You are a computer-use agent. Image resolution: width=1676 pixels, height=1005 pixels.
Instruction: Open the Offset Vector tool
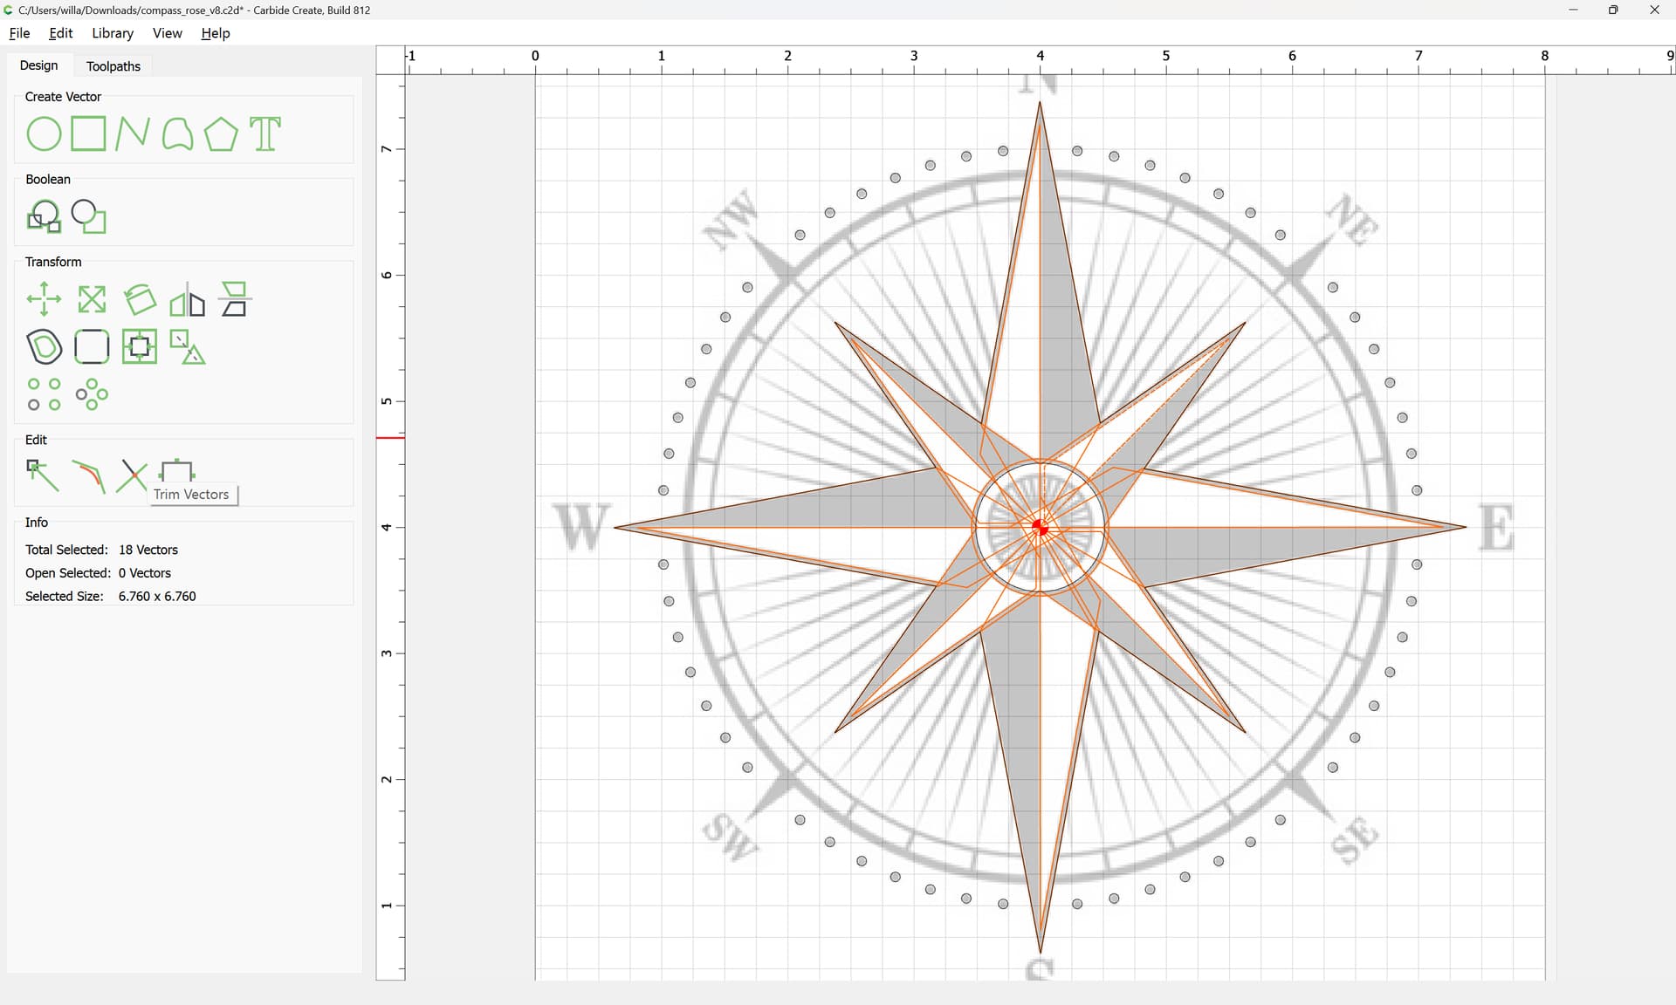(x=44, y=346)
